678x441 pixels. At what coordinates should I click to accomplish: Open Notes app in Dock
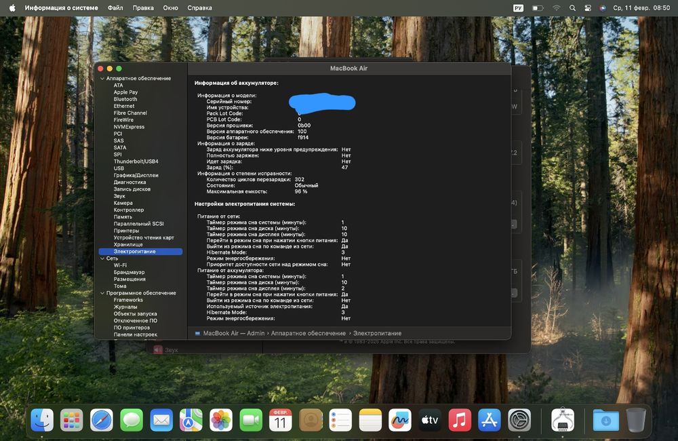[370, 420]
